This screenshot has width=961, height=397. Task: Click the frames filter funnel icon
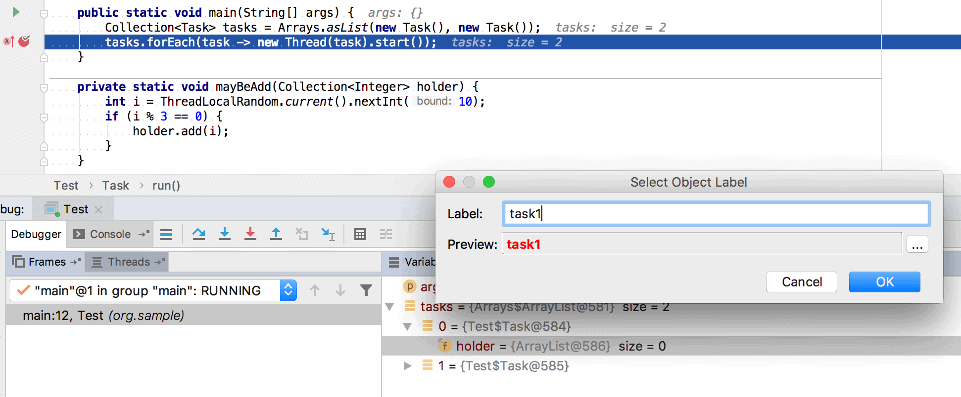click(366, 290)
